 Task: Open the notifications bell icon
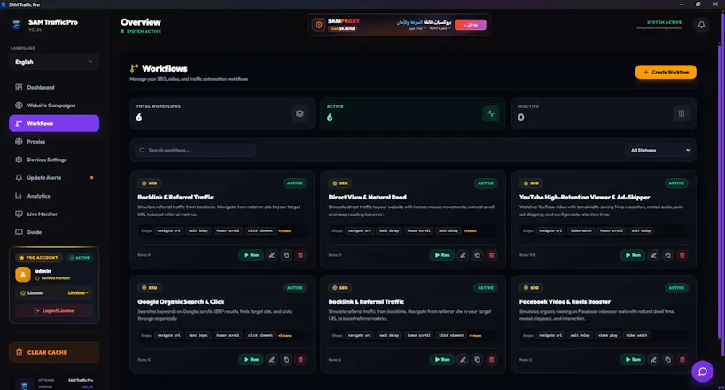tap(701, 25)
